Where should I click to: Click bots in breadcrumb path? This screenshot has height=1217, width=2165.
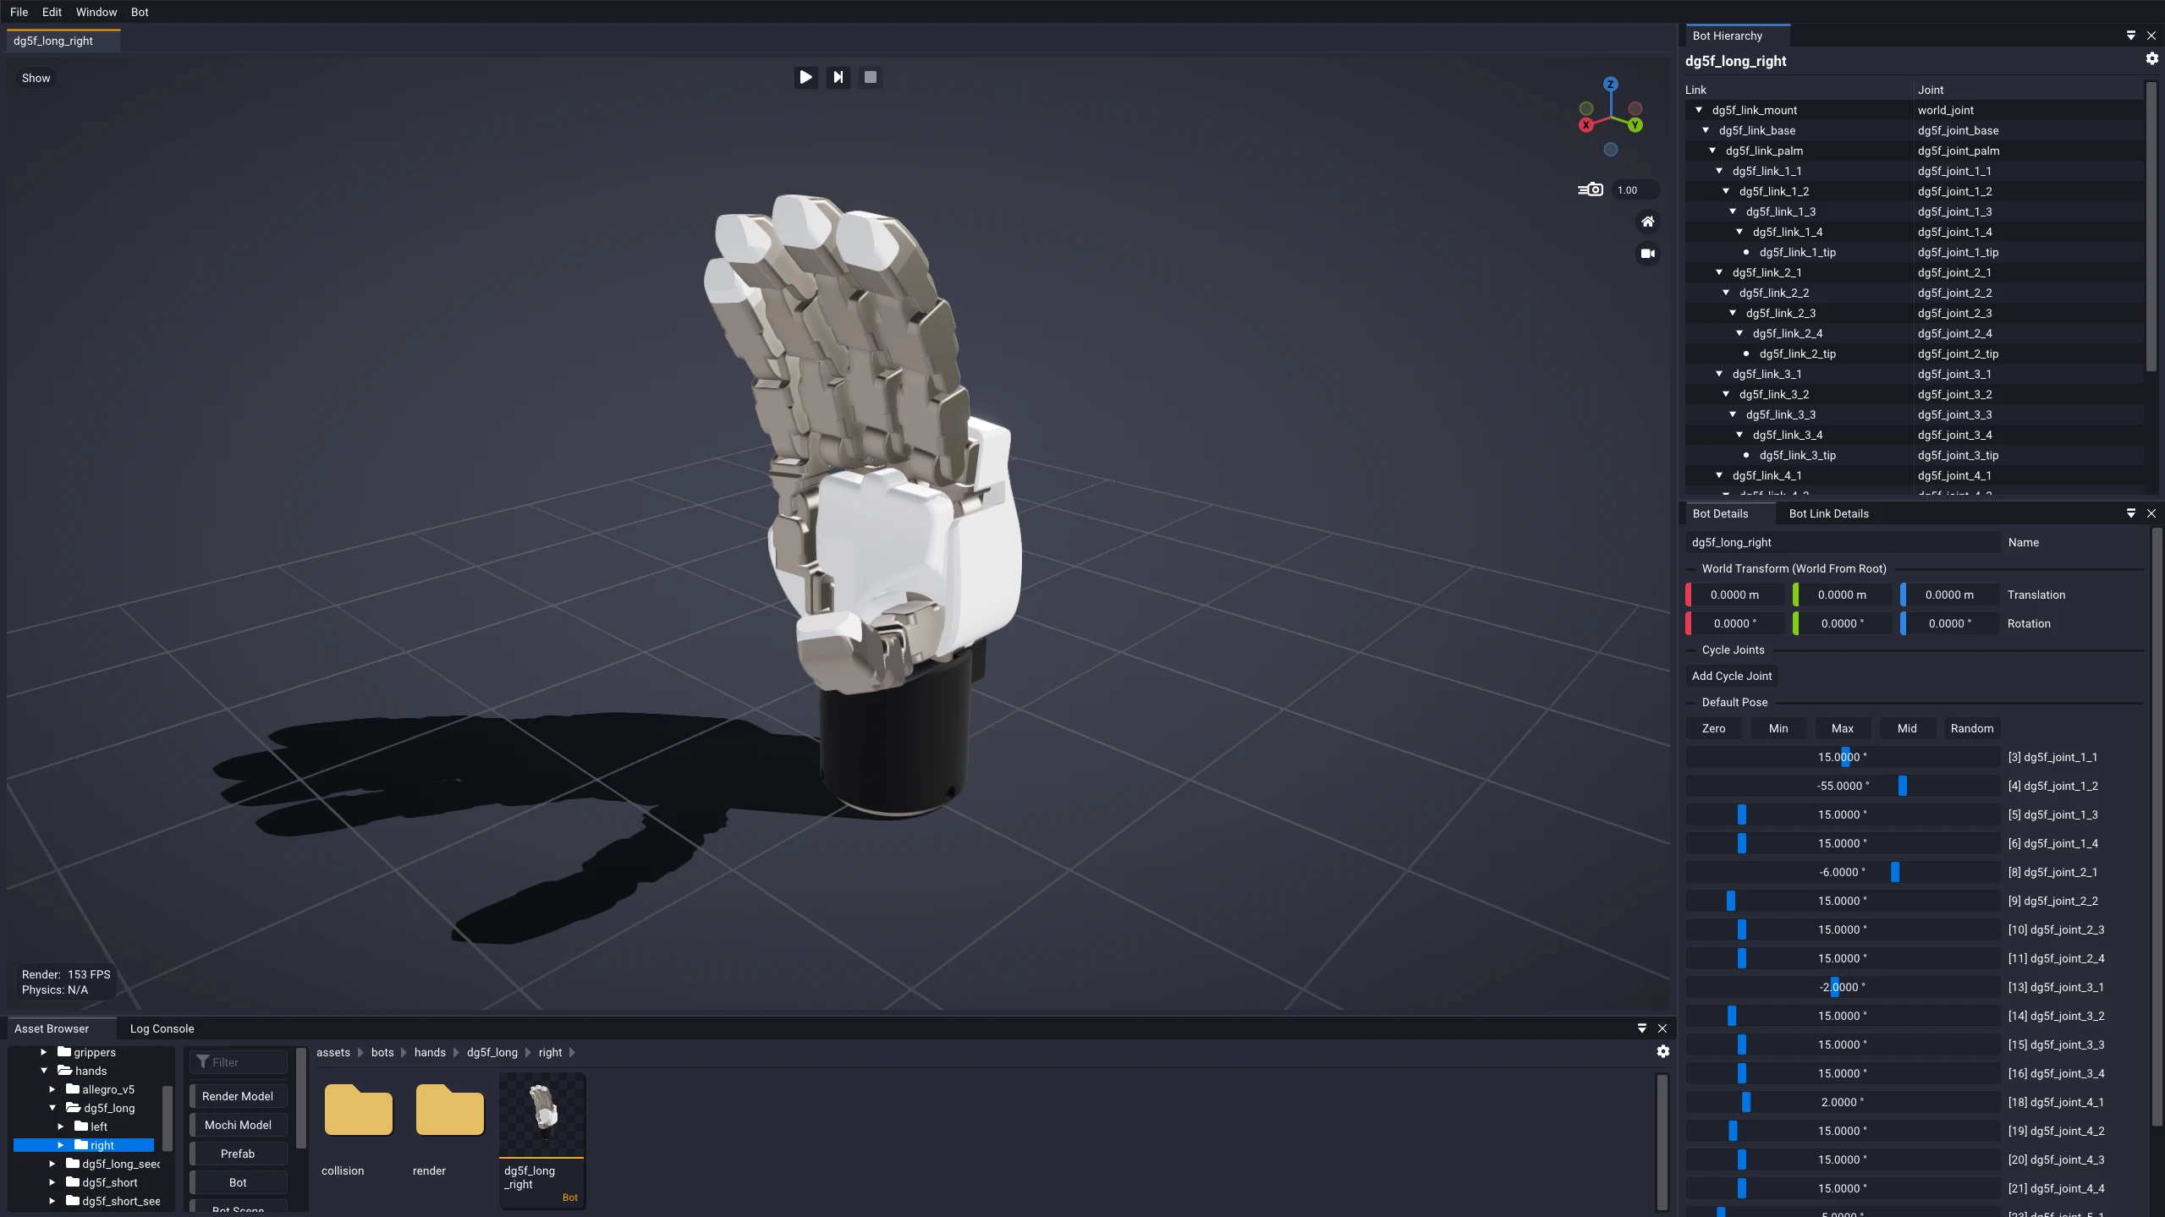pyautogui.click(x=382, y=1052)
